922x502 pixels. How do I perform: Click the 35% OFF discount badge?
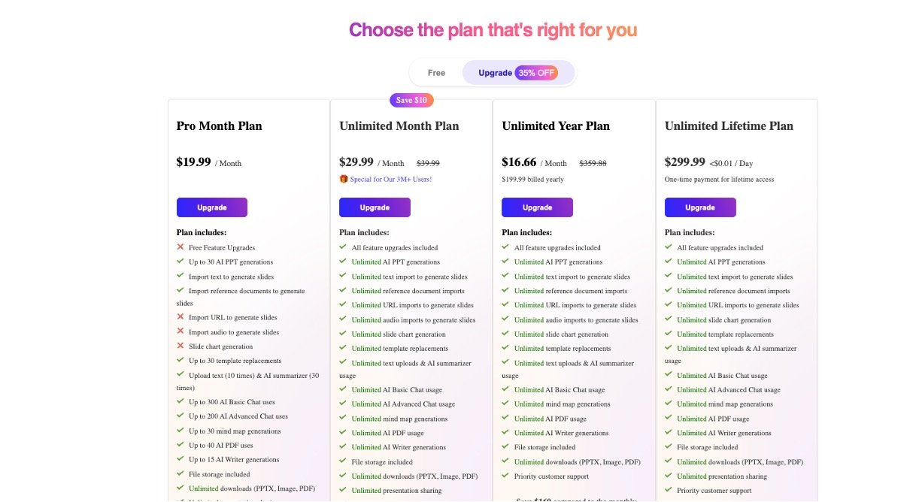pos(537,73)
